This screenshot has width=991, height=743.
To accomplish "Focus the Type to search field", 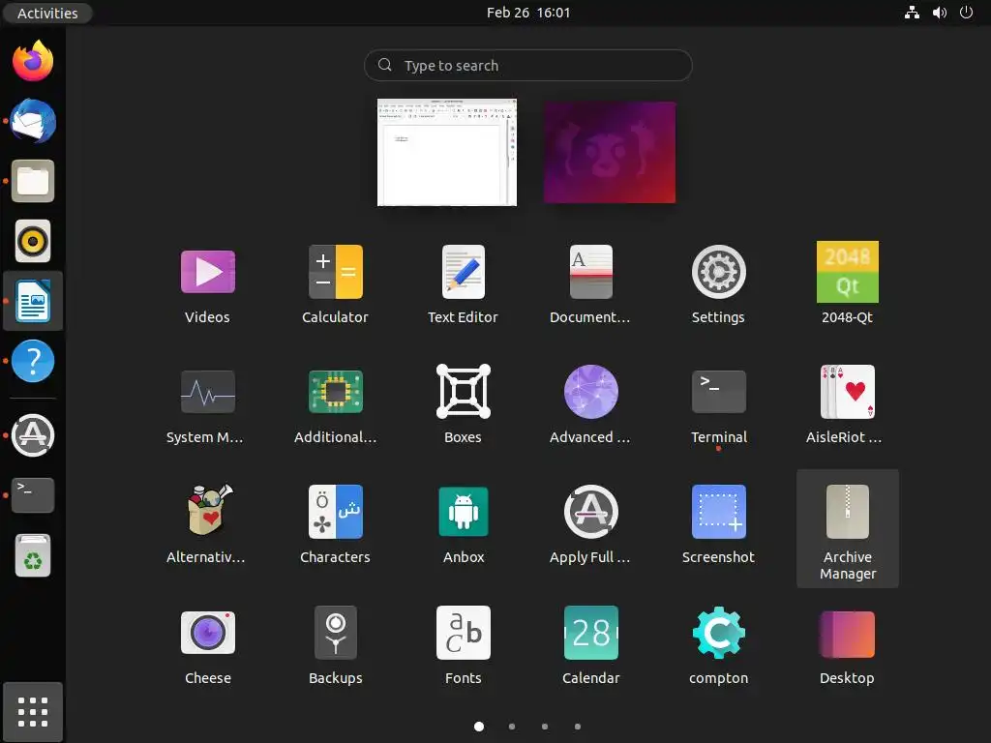I will coord(527,65).
